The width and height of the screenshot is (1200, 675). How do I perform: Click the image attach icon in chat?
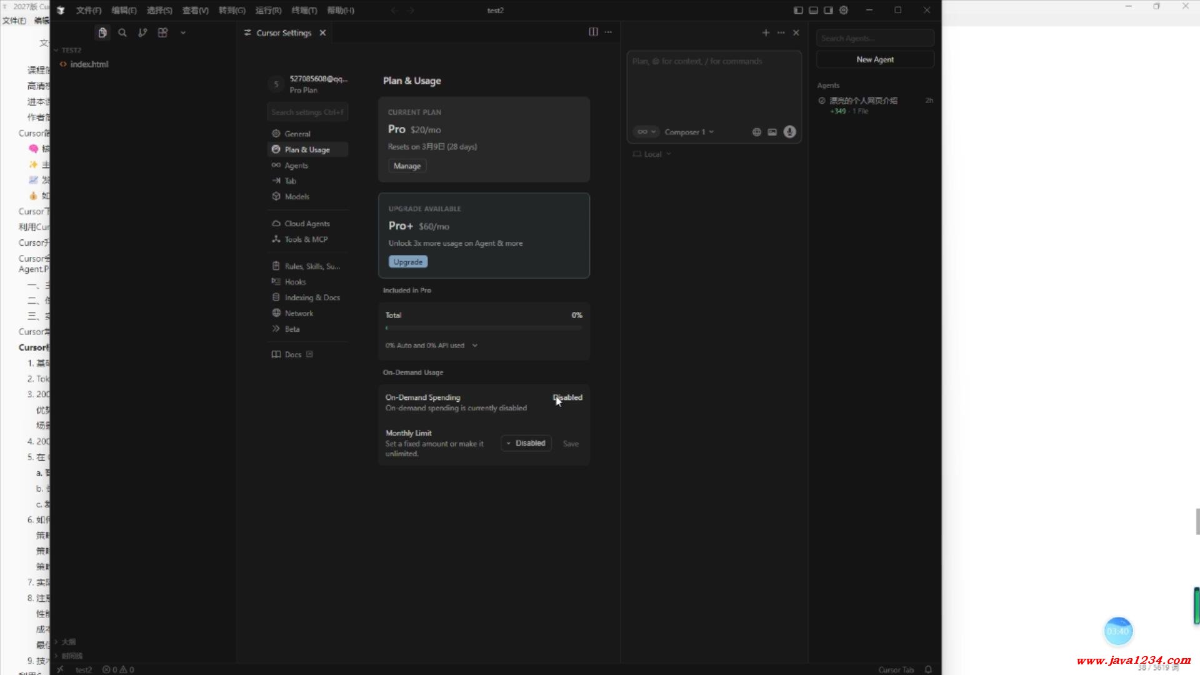[772, 132]
